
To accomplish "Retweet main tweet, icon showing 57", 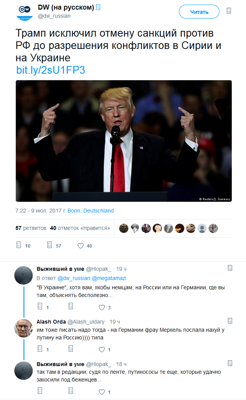I will [x=50, y=245].
